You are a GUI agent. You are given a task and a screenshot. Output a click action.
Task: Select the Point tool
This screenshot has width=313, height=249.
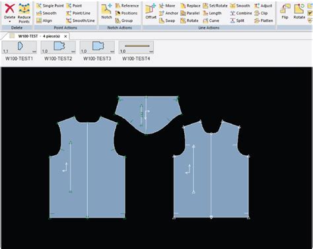(x=74, y=6)
